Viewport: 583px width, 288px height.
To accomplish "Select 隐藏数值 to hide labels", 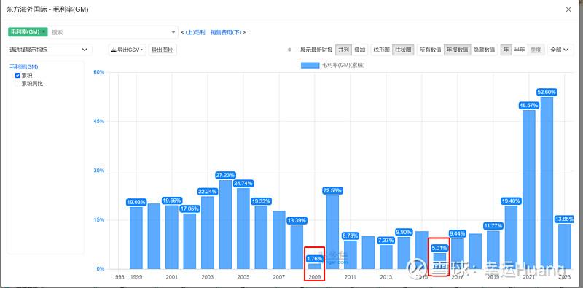I will click(484, 50).
